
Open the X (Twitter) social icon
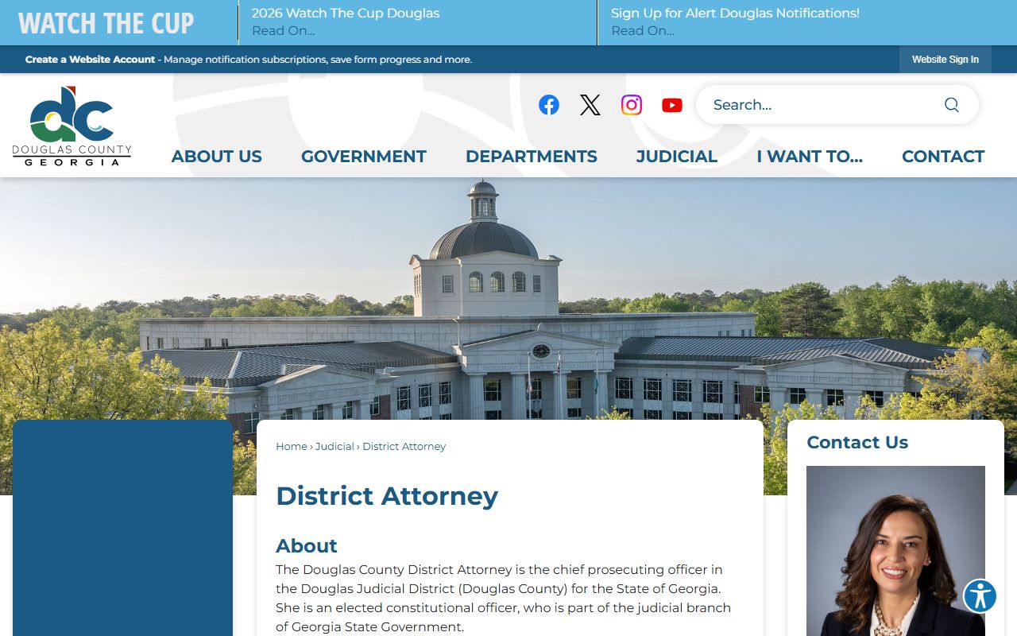[x=590, y=105]
